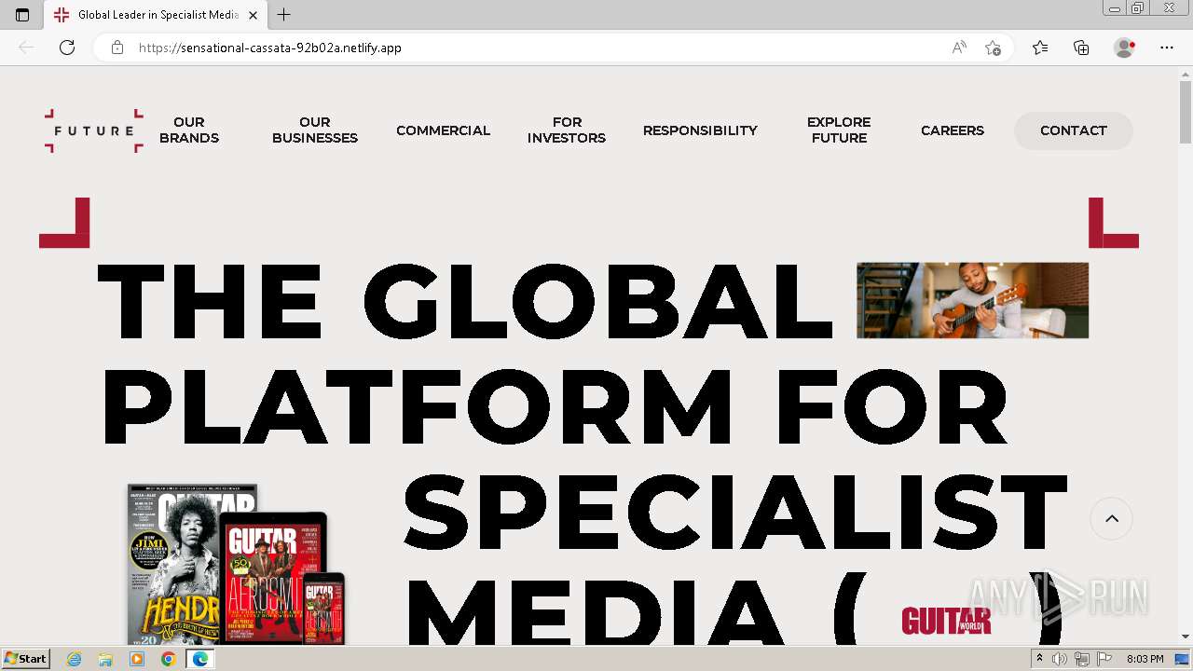Screen dimensions: 1193x671
Task: Show hidden tray icons arrow
Action: pyautogui.click(x=1040, y=659)
